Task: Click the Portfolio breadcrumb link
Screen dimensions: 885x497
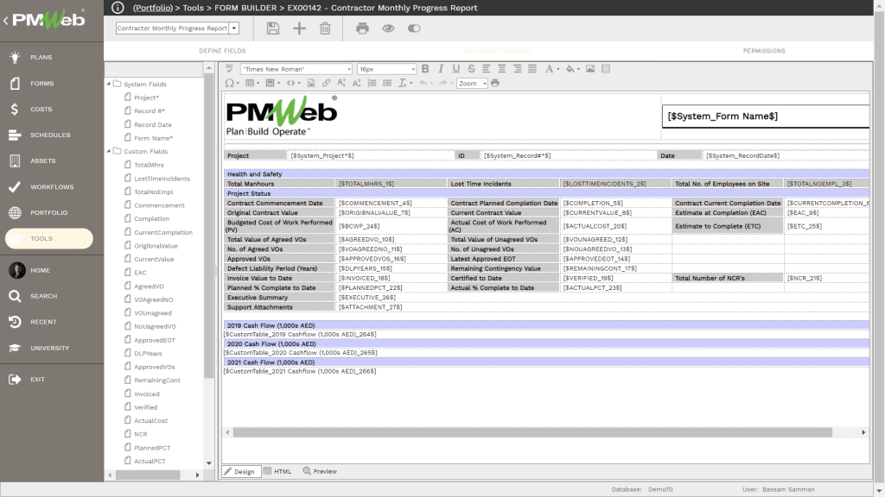Action: click(153, 8)
